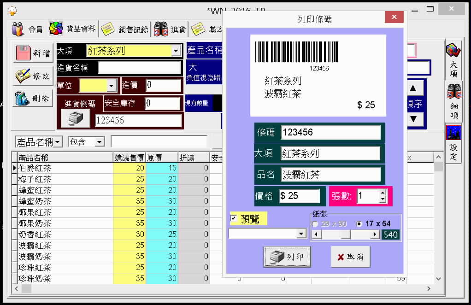Select the 珍珠奶茶 row
This screenshot has width=471, height=305.
(x=111, y=279)
